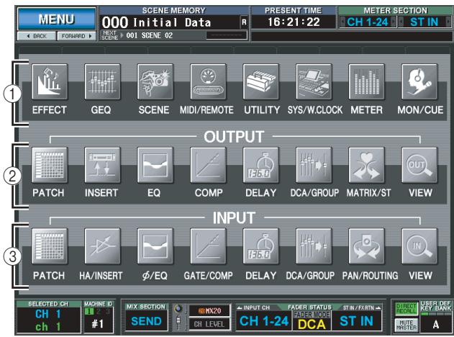Select the SCENE camera icon
Image resolution: width=454 pixels, height=337 pixels.
click(155, 81)
